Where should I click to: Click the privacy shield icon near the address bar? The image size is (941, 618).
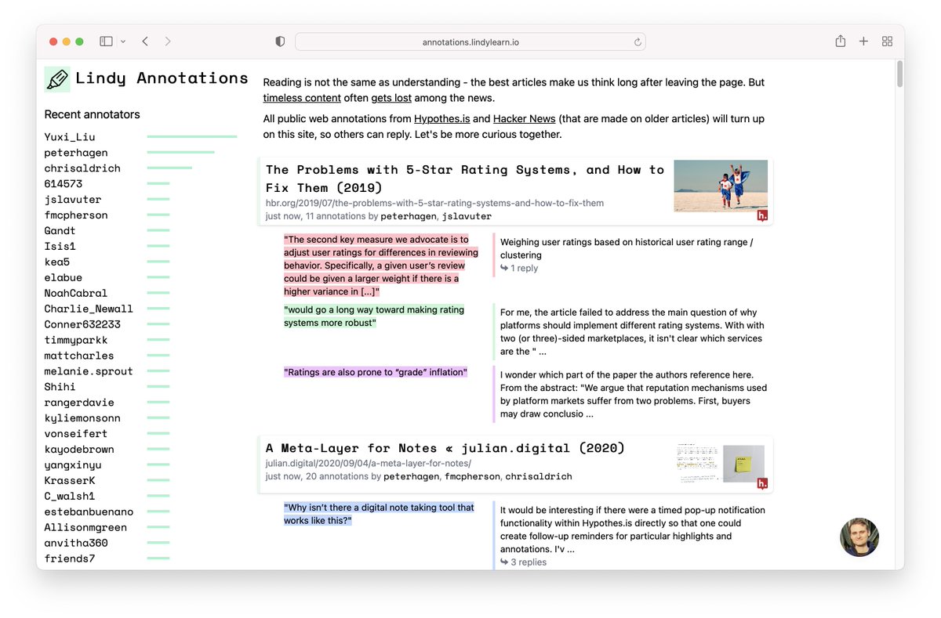pos(278,41)
